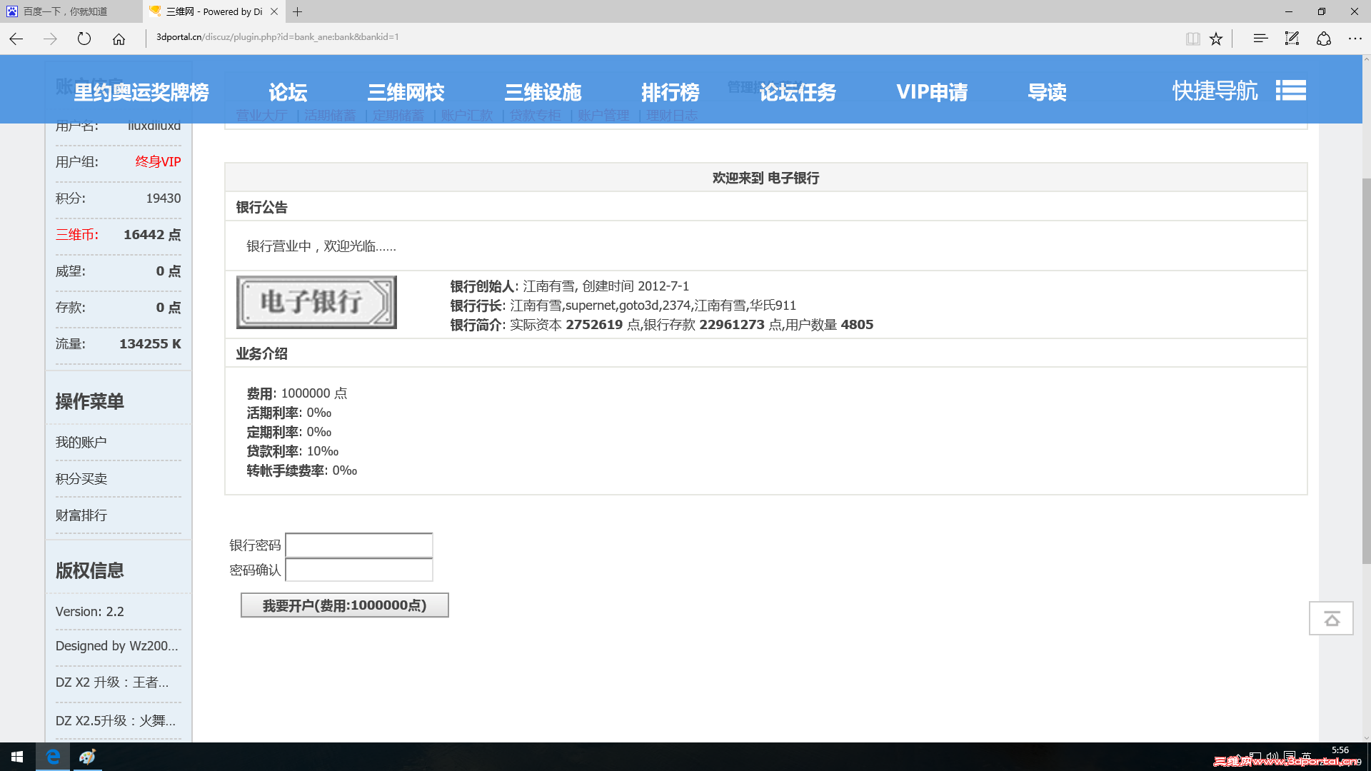The image size is (1371, 771).
Task: Click the 银行密码 input field
Action: [x=358, y=545]
